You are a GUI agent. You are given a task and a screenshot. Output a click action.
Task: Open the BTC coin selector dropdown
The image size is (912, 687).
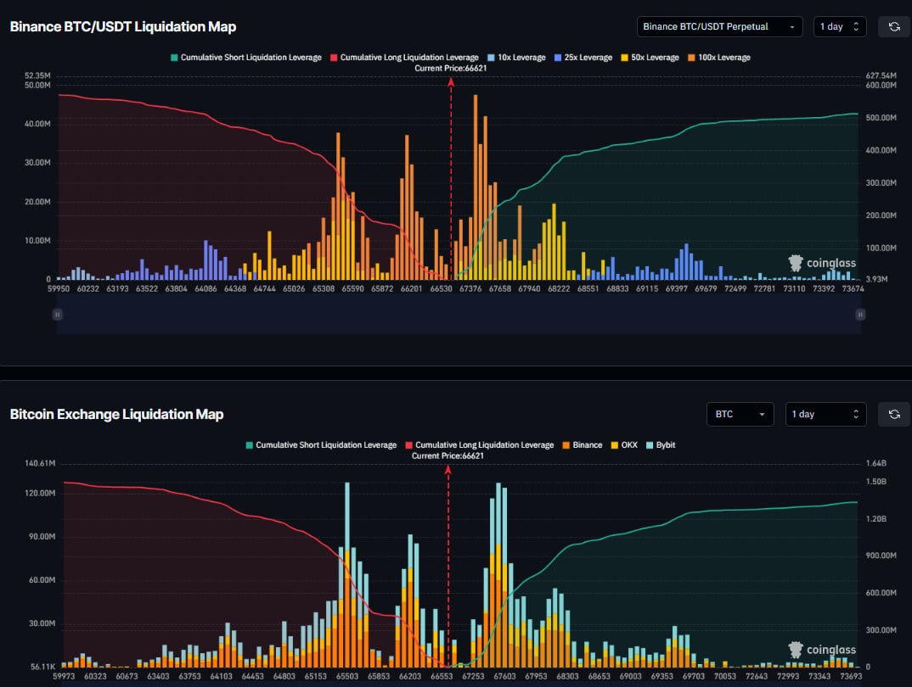[x=740, y=415]
